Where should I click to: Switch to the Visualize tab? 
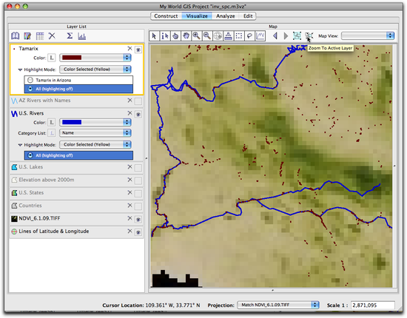point(197,16)
